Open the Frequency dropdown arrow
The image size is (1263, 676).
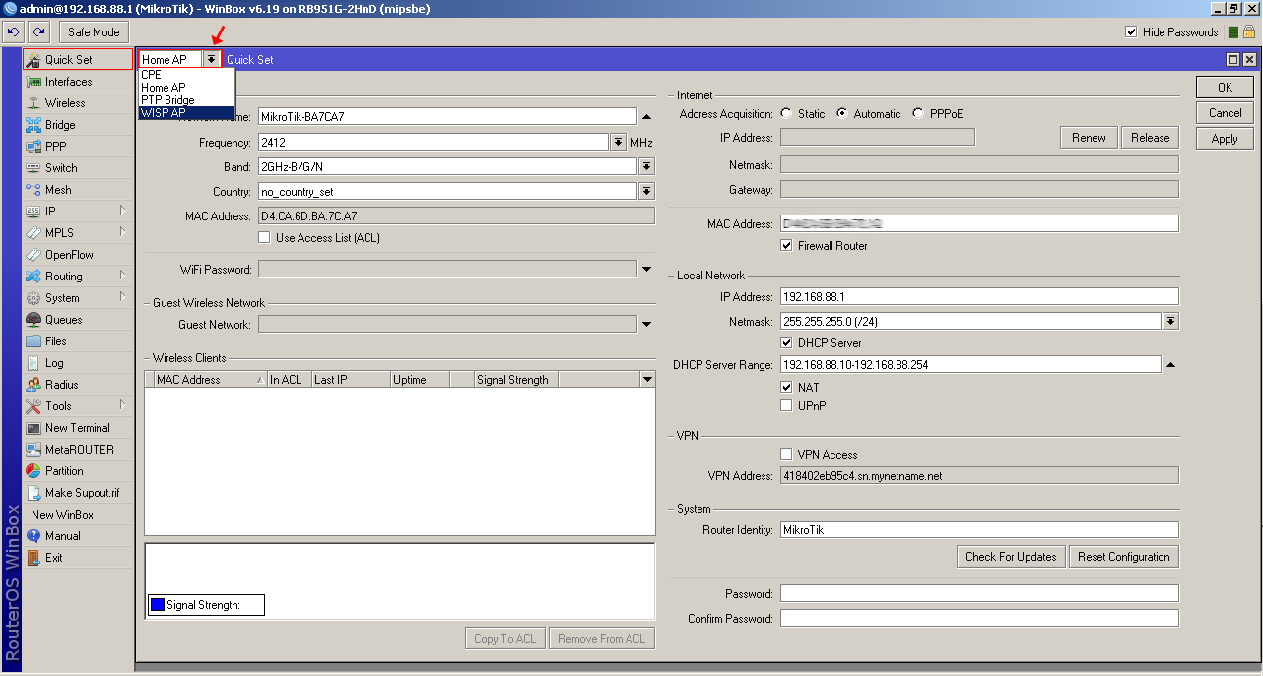[619, 143]
